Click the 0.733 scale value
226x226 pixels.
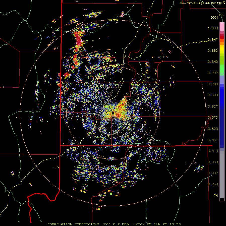click(x=213, y=84)
